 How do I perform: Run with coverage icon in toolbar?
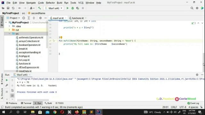tap(78, 8)
